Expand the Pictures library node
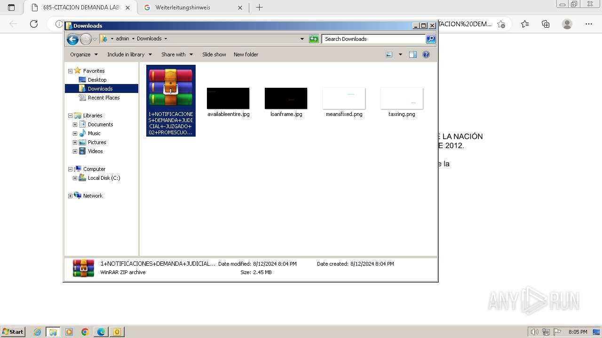Viewport: 602px width, 338px height. pos(75,143)
